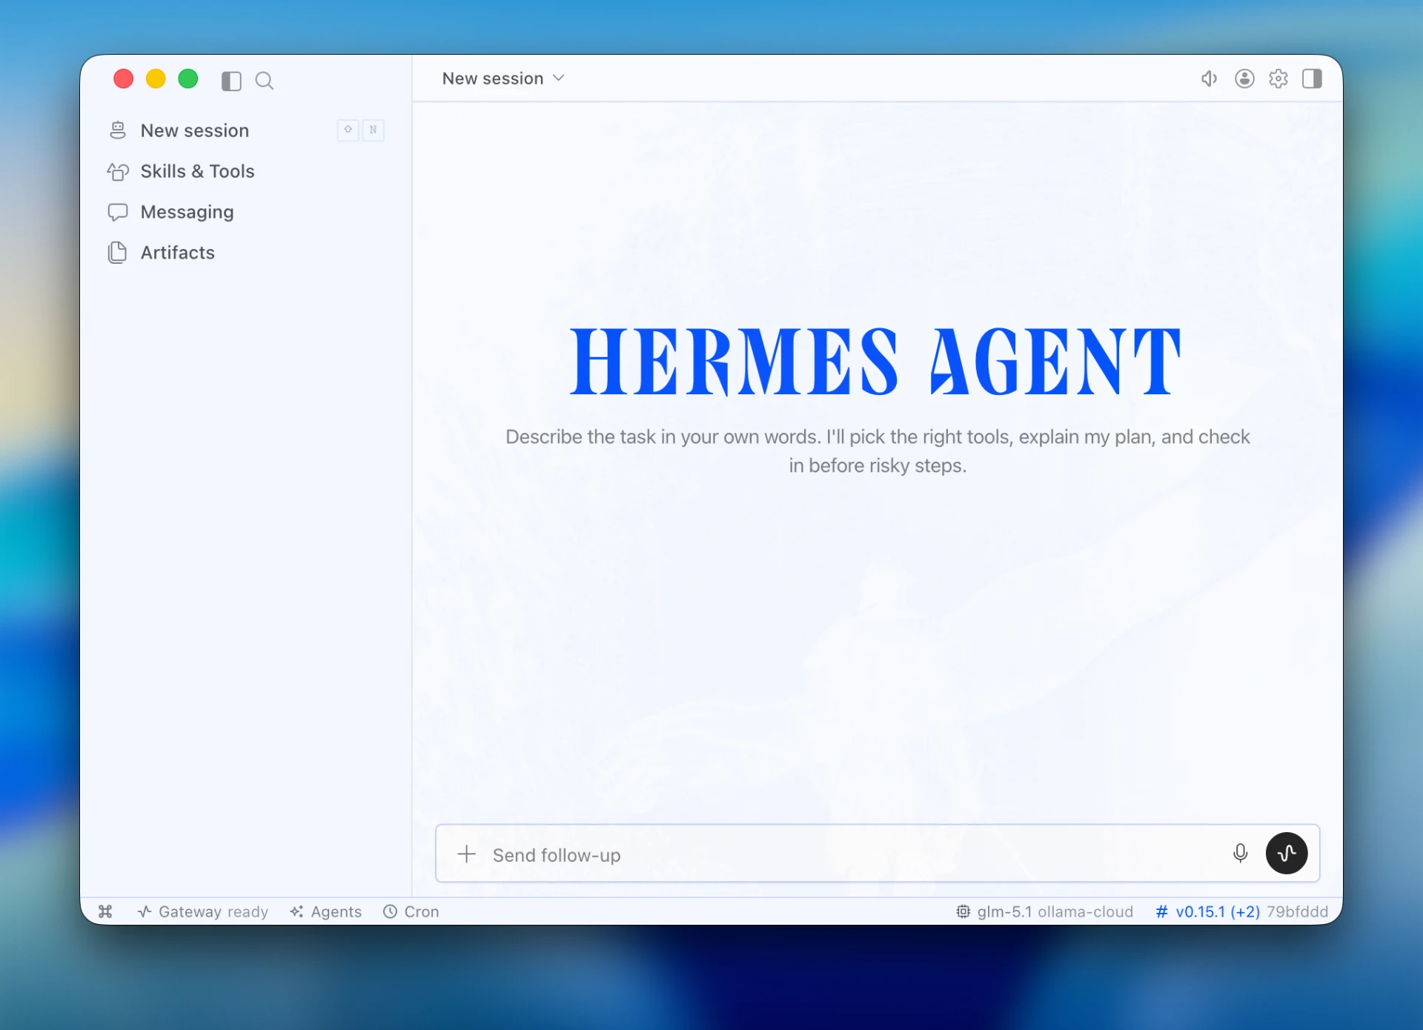
Task: Focus the Send follow-up input field
Action: click(852, 854)
